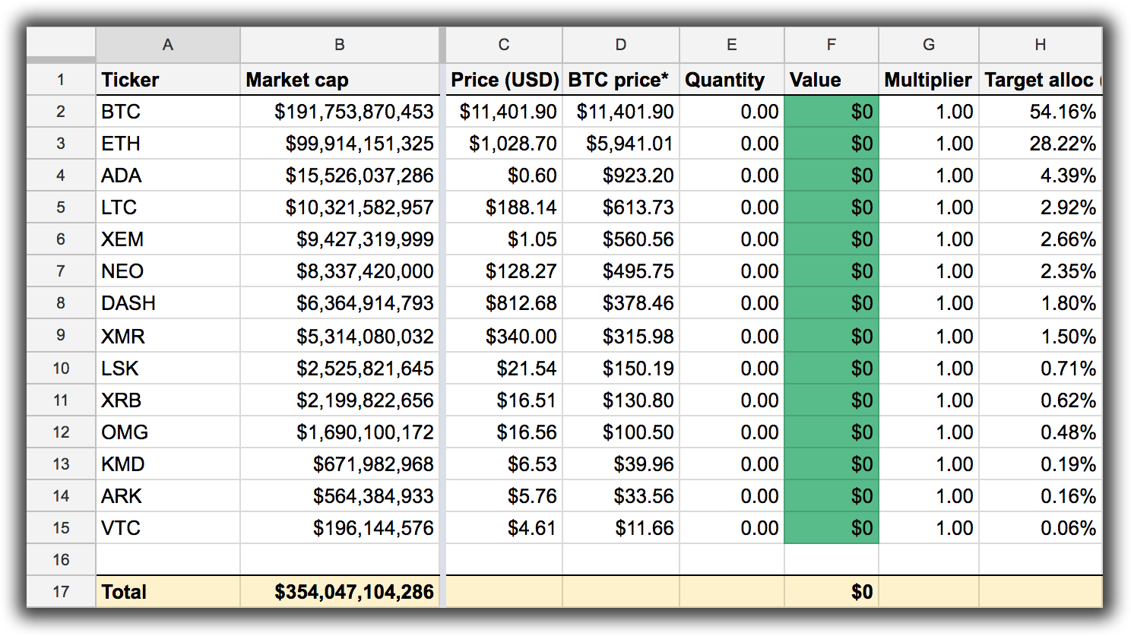Screen dimensions: 1131x636
Task: Select column A header
Action: point(168,45)
